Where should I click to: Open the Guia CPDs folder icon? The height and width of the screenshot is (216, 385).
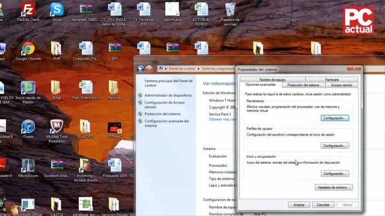coord(85,129)
